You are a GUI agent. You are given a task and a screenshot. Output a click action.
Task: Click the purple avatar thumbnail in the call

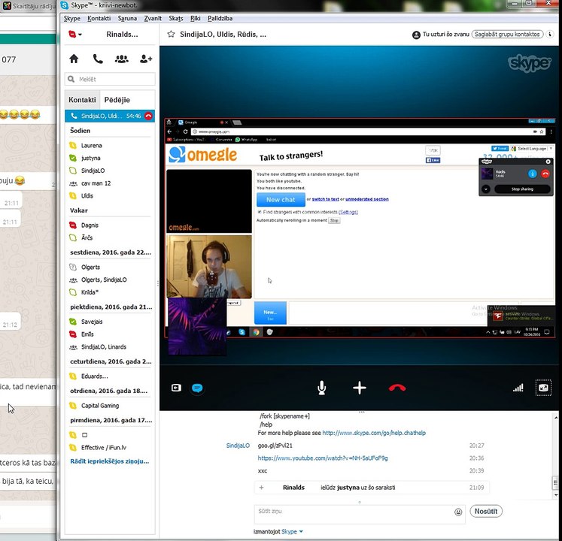[197, 326]
